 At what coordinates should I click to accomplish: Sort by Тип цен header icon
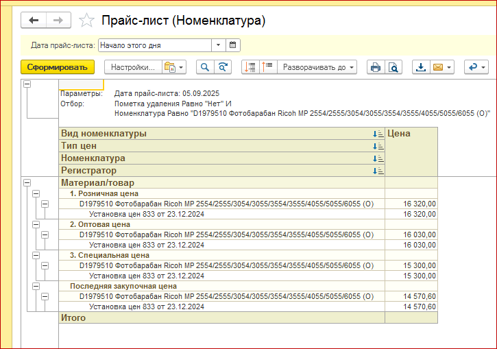point(378,146)
